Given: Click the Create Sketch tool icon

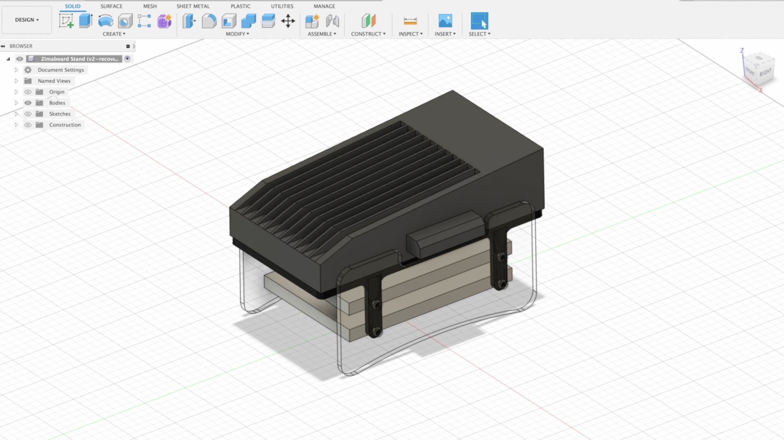Looking at the screenshot, I should coord(66,21).
